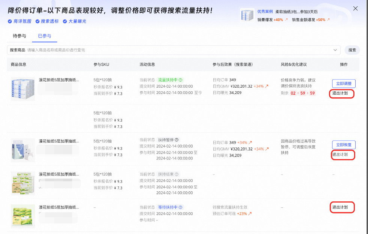Click arrow icon after 销售金额爆发 +50%
The image size is (368, 234).
328,19
